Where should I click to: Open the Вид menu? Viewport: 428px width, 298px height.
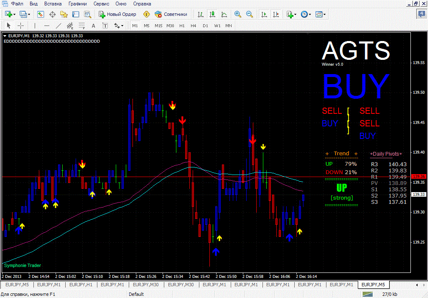point(33,4)
